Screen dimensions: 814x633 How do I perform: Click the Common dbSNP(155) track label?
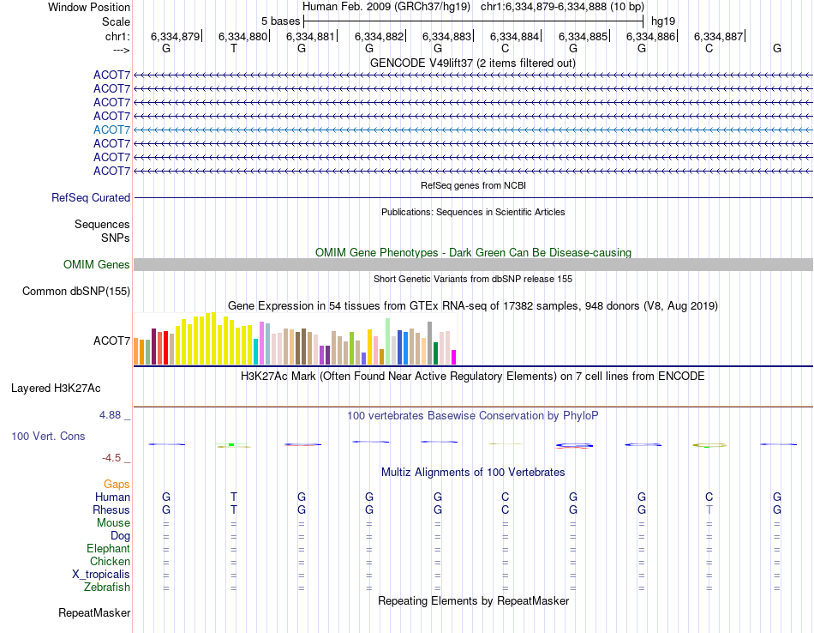[76, 291]
